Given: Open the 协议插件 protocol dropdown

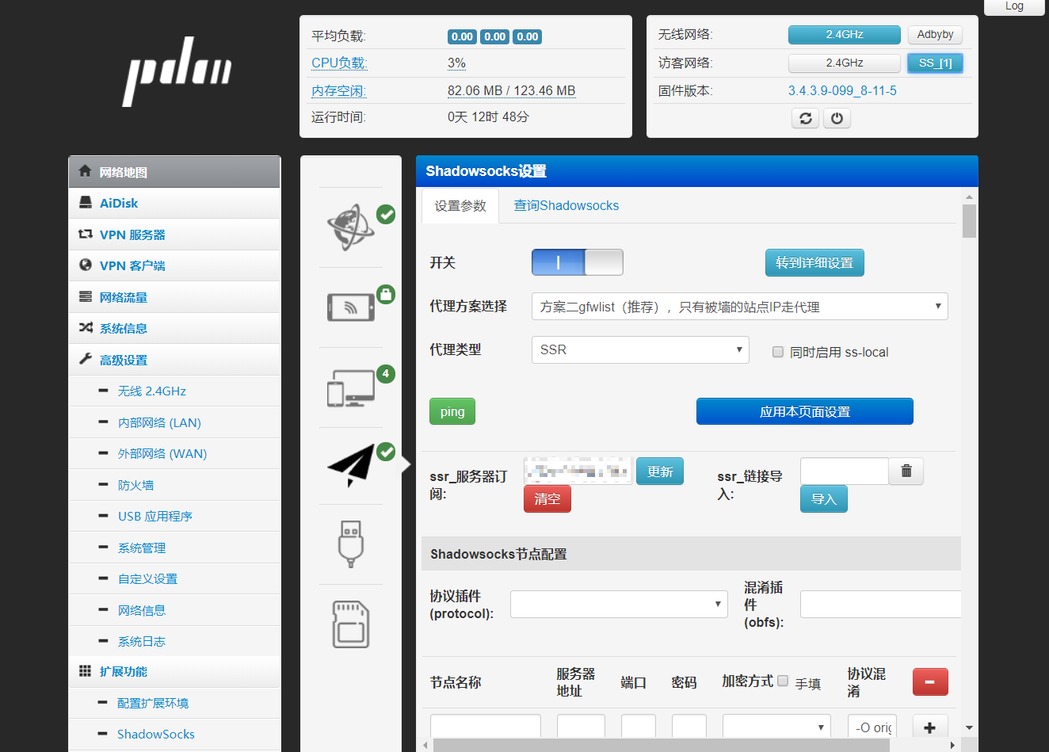Looking at the screenshot, I should [618, 604].
